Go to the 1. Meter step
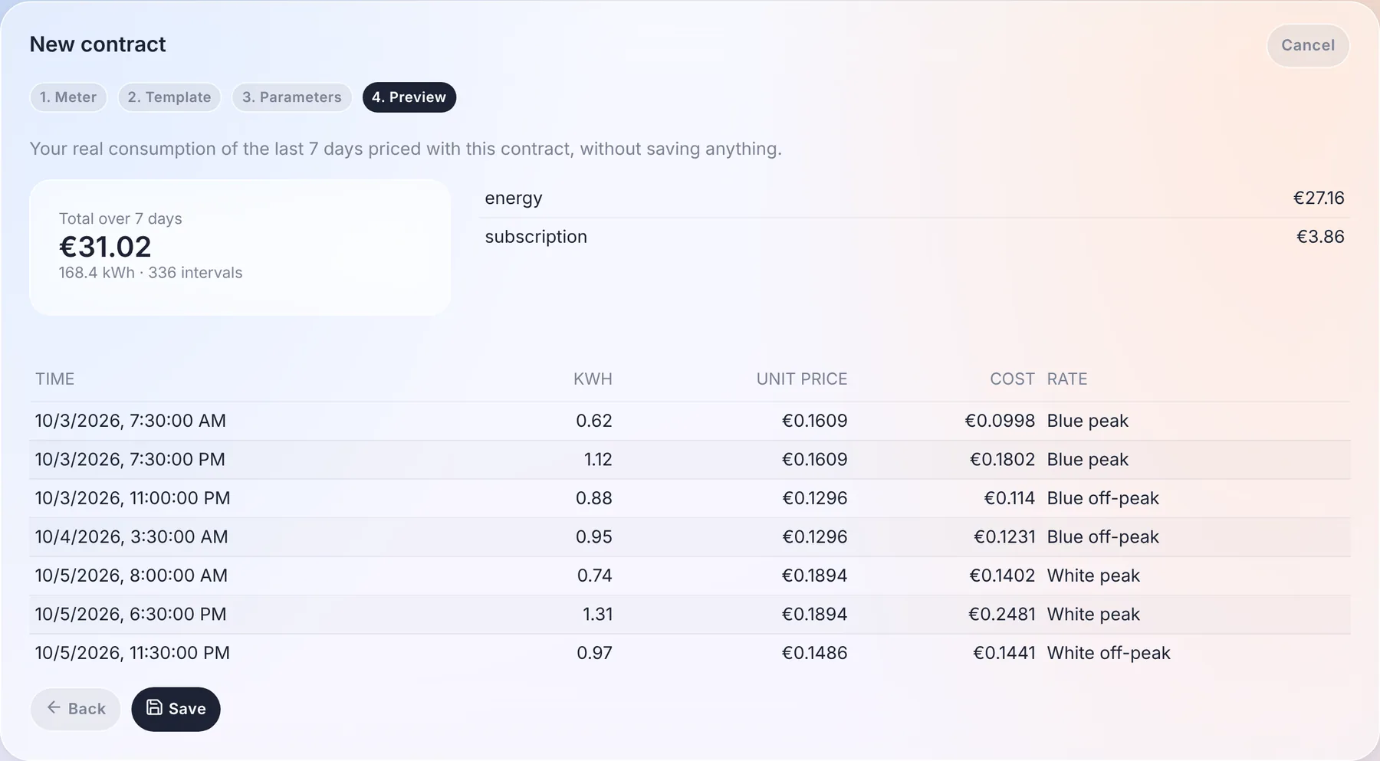Screen dimensions: 1380x761 tap(68, 97)
